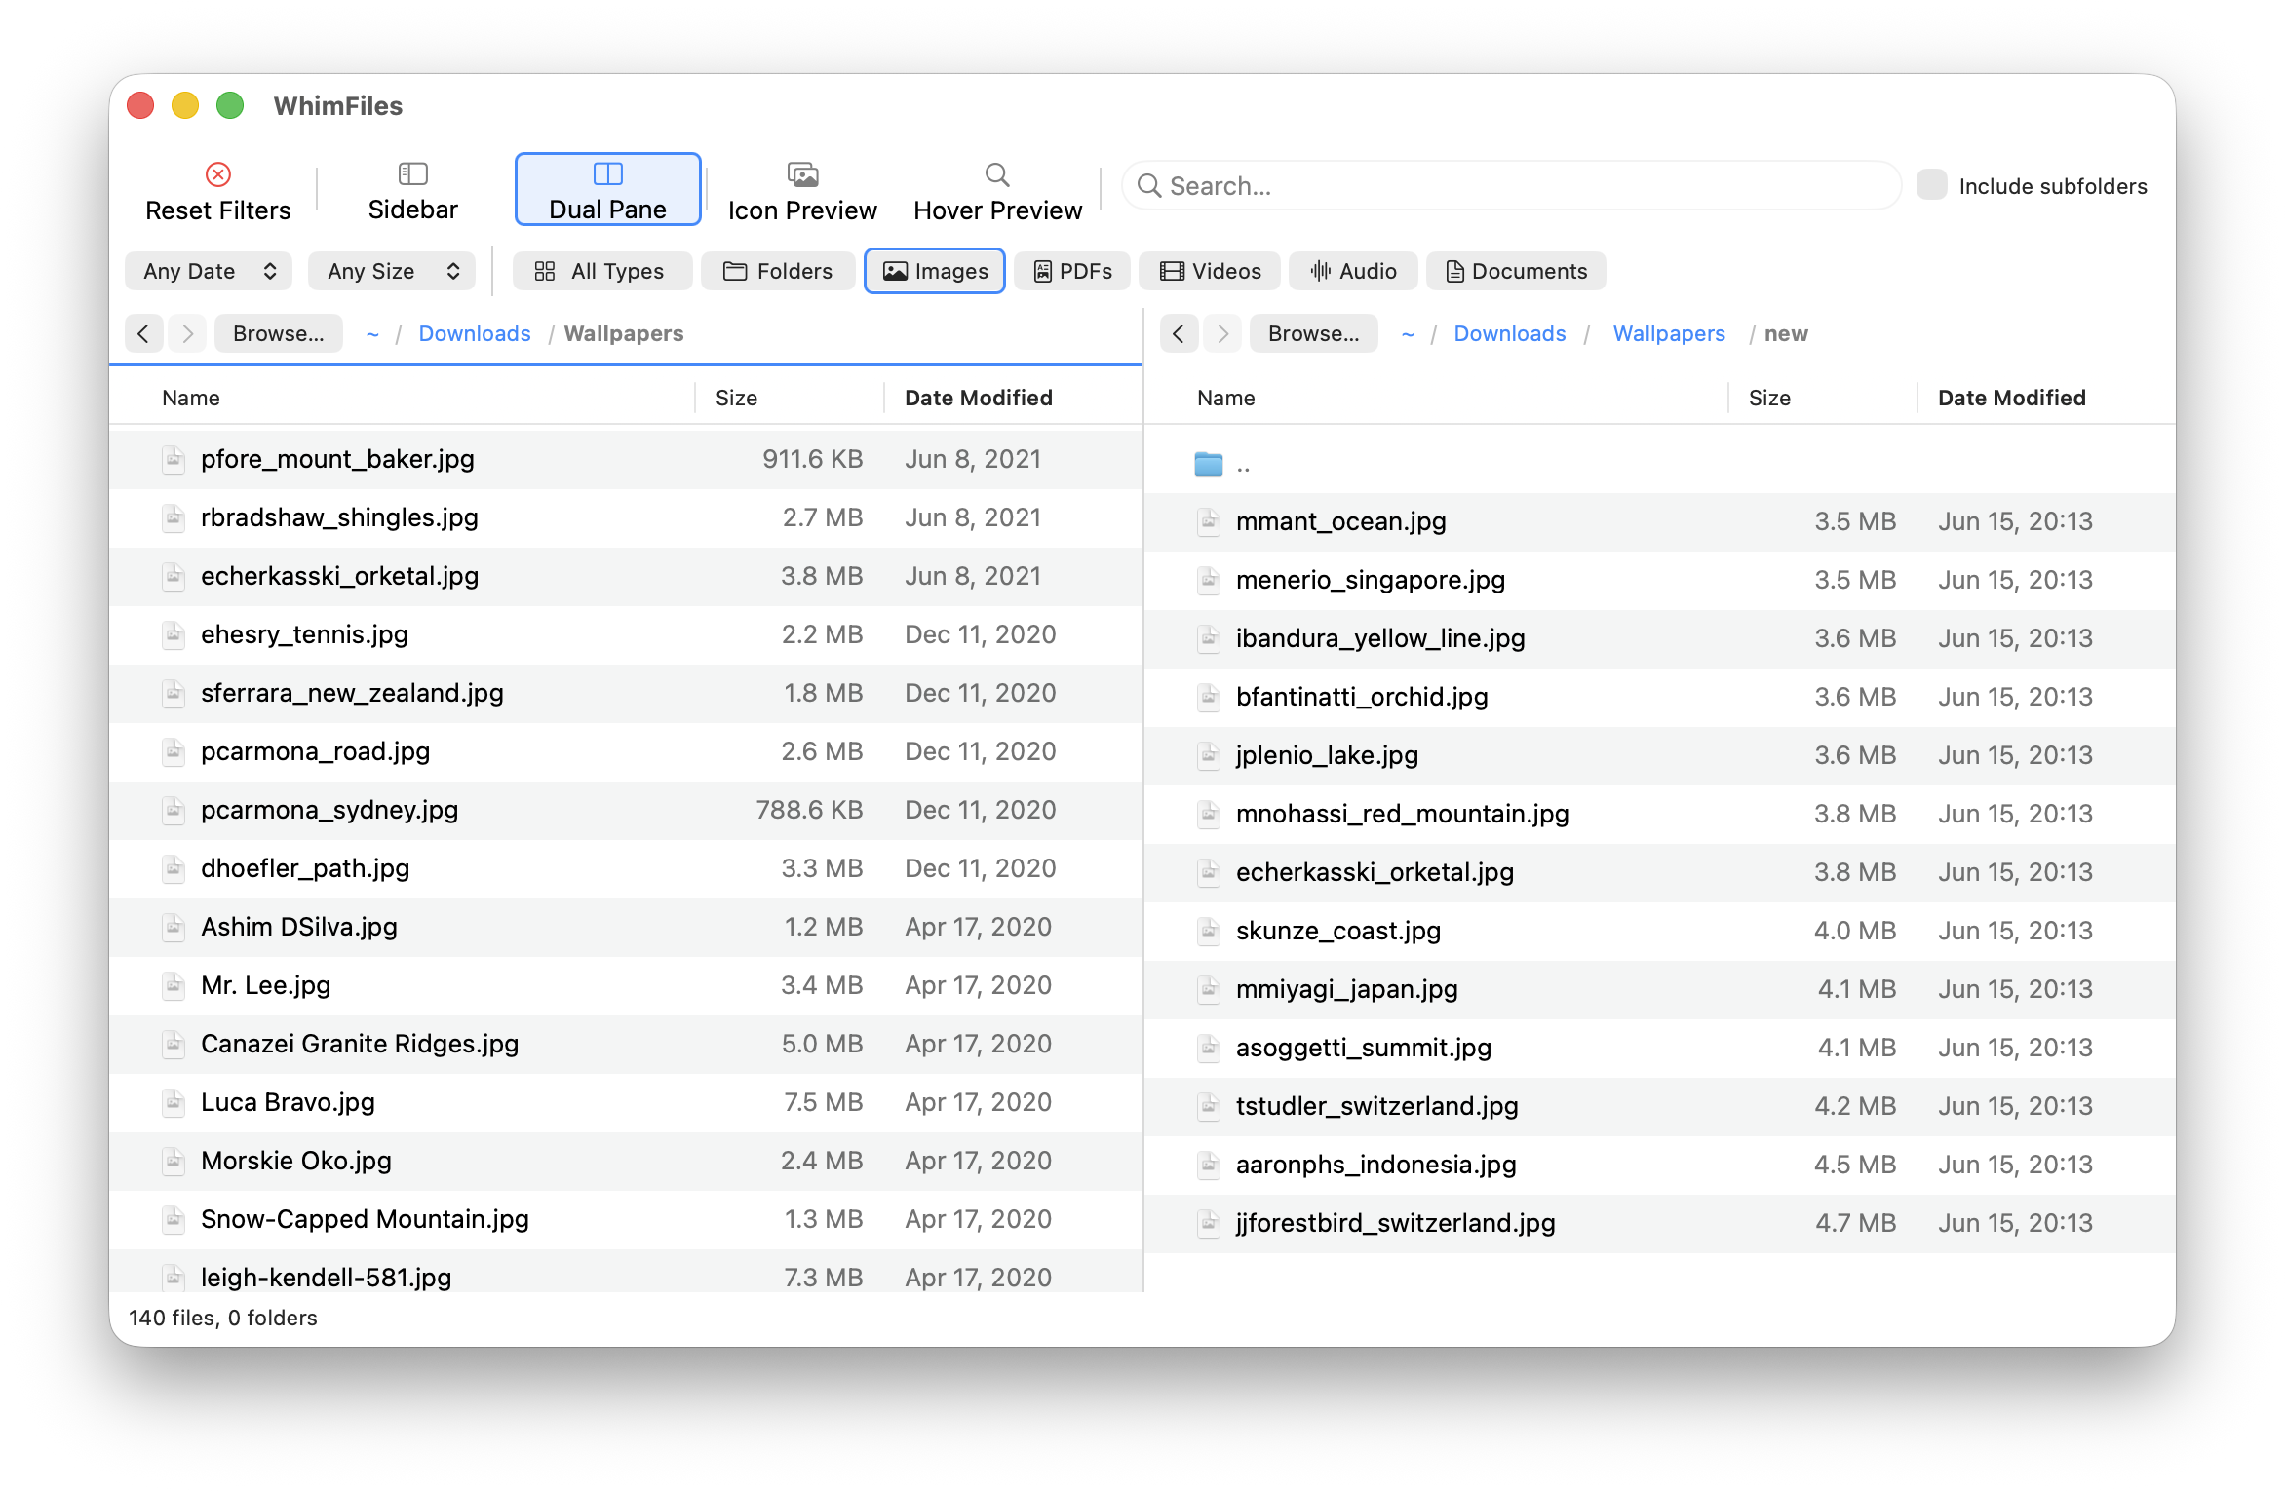Click icon beside skunze_coast.jpg
Image resolution: width=2285 pixels, height=1491 pixels.
[x=1209, y=931]
